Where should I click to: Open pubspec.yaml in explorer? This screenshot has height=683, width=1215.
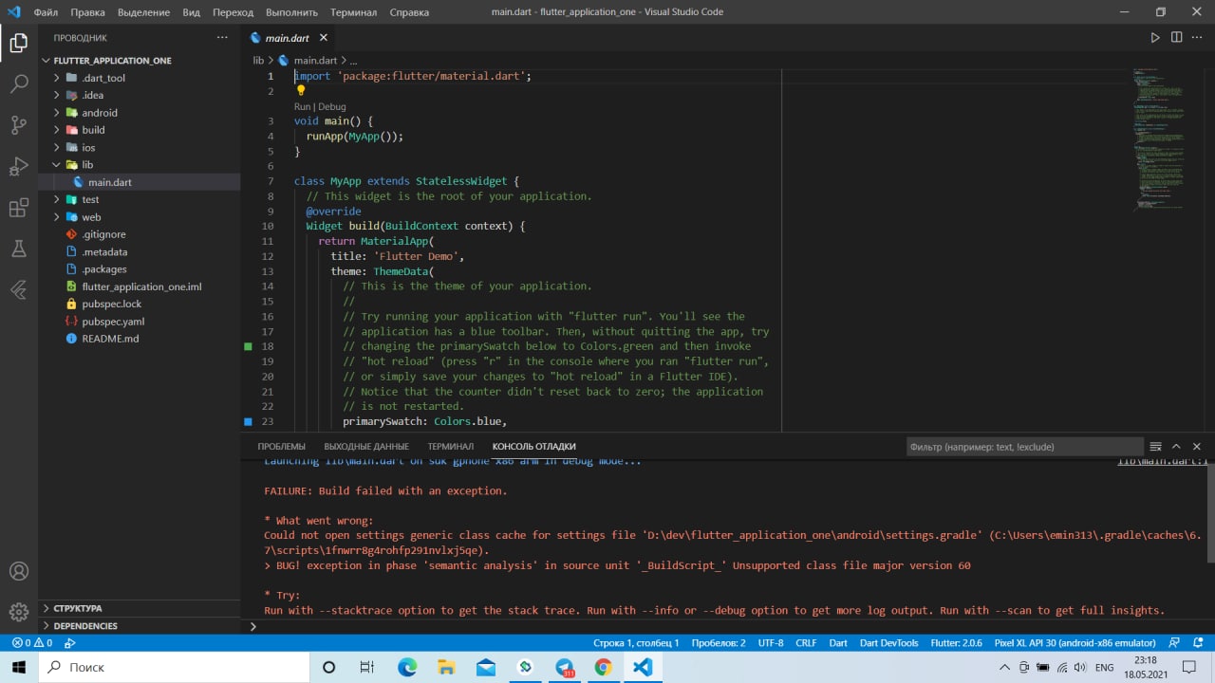(x=113, y=322)
